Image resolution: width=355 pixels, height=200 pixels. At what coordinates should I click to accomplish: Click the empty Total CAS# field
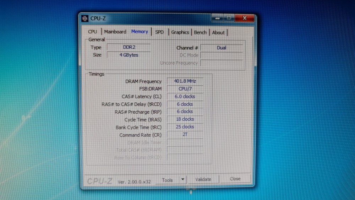point(185,150)
